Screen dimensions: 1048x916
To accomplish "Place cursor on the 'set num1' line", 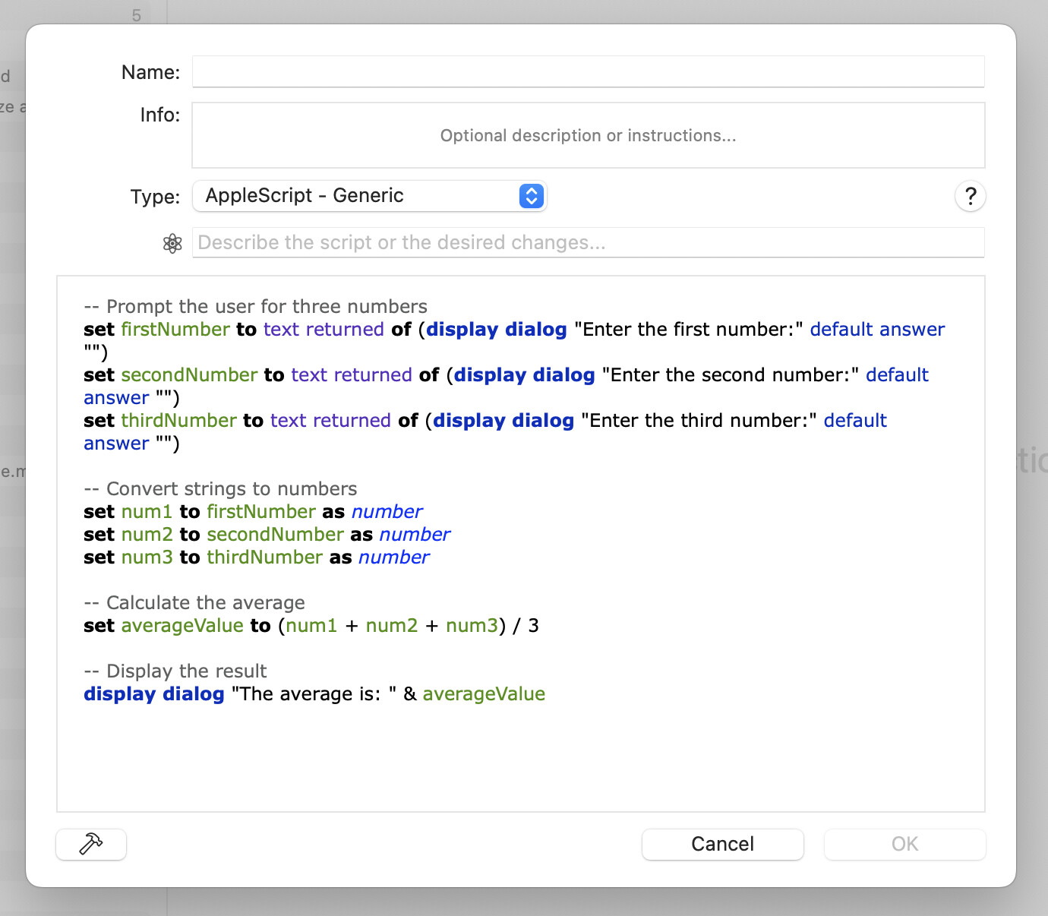I will click(x=253, y=512).
